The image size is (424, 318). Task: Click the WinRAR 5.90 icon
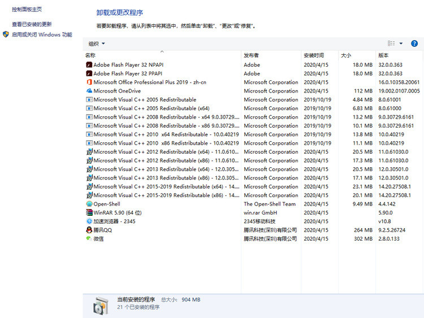point(89,213)
